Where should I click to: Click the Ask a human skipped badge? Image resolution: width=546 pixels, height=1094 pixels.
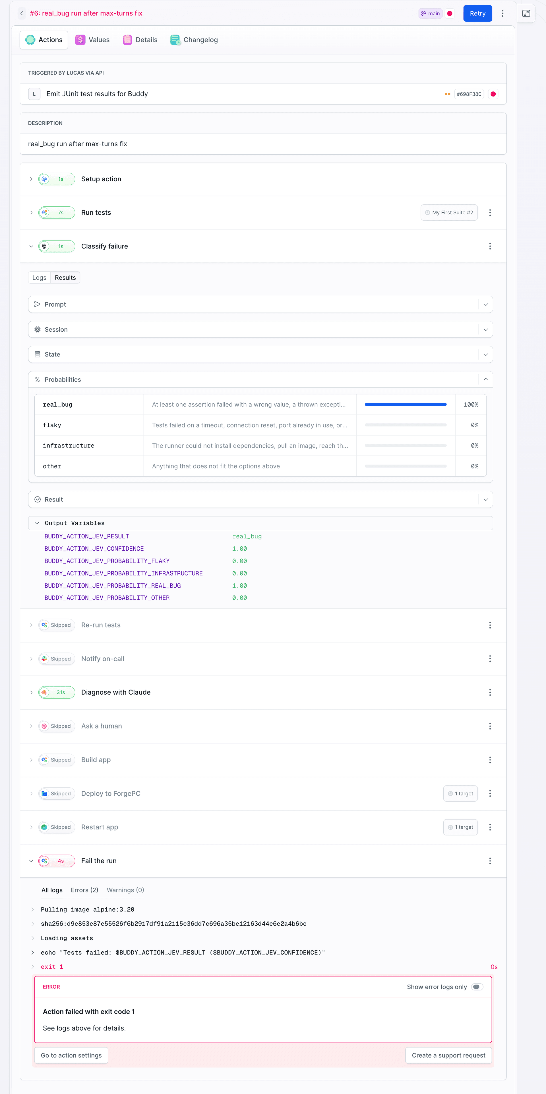57,726
